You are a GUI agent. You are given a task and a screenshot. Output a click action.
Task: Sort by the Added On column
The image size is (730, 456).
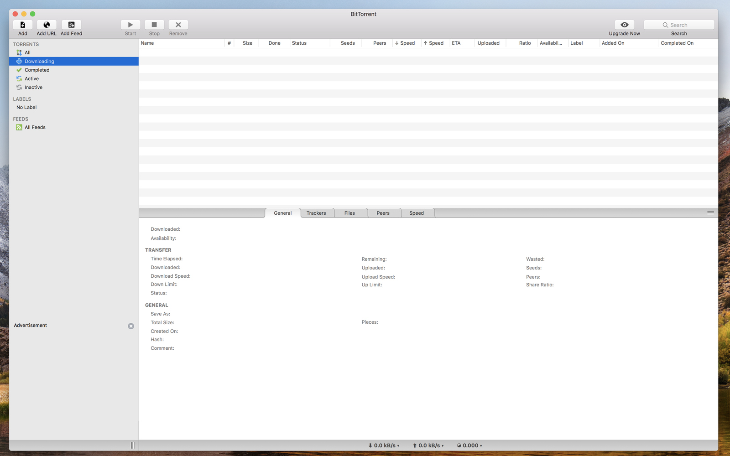coord(629,43)
